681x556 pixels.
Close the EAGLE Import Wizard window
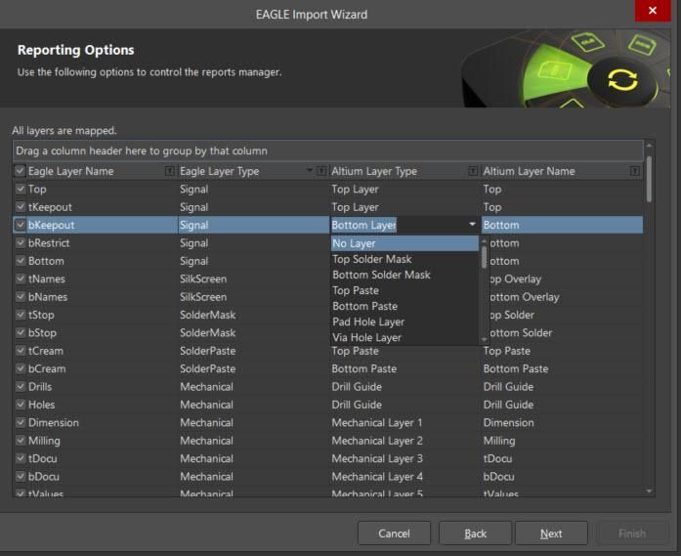click(x=653, y=11)
